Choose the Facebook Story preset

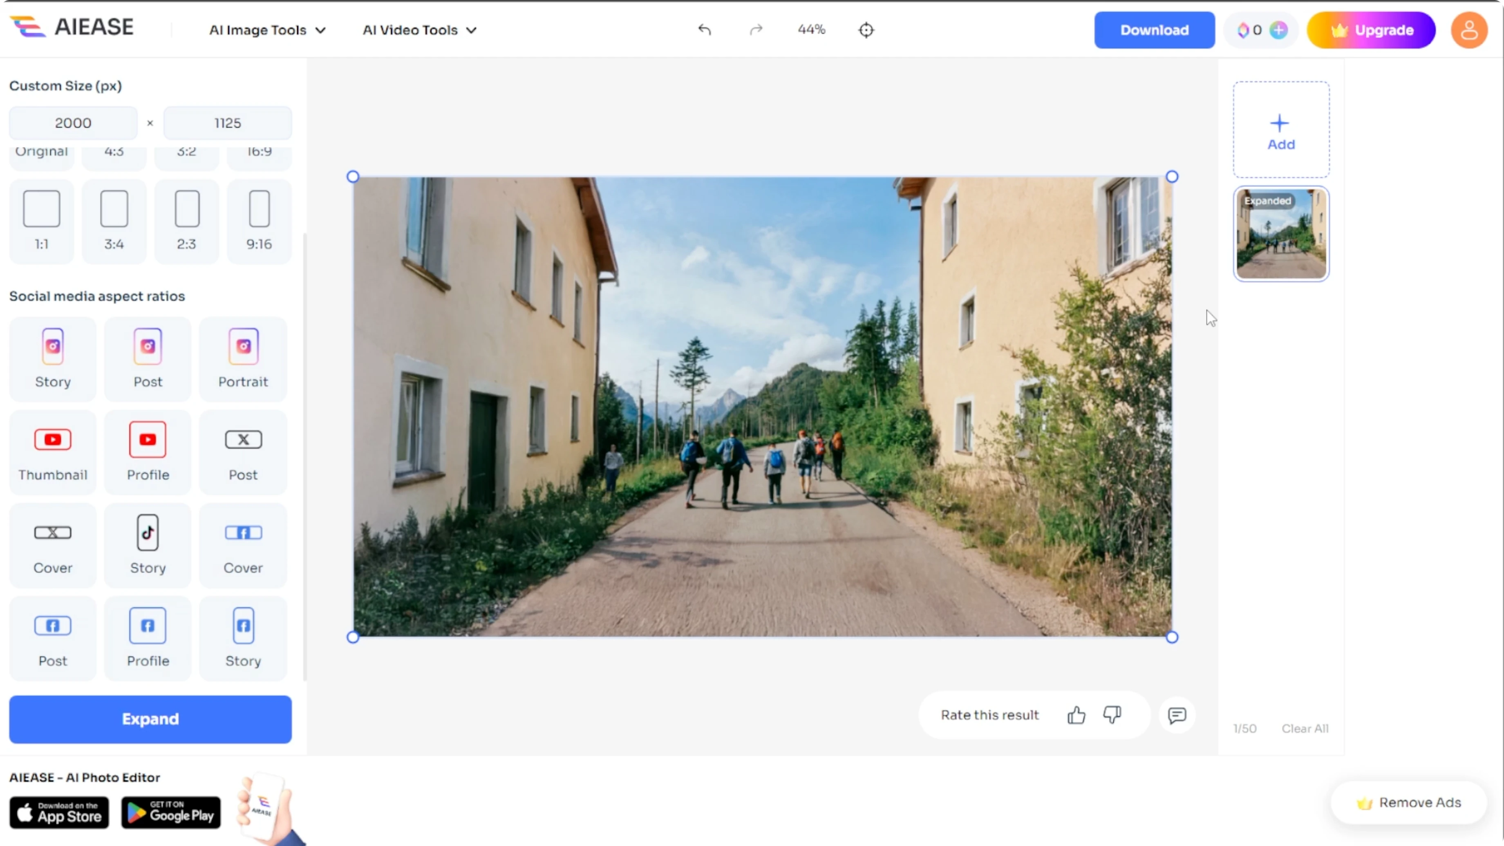click(x=243, y=639)
